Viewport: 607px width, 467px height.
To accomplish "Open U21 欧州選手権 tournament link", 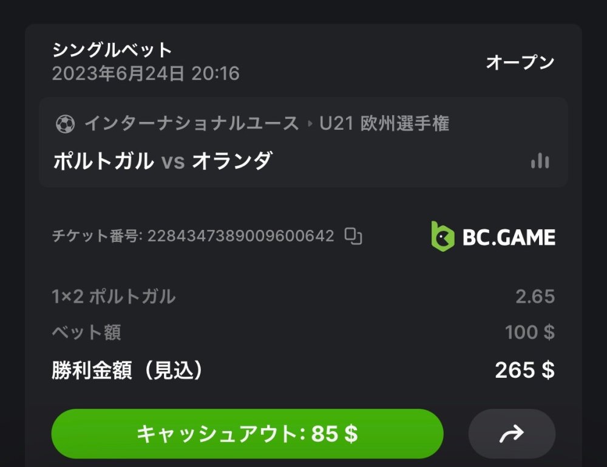I will pyautogui.click(x=385, y=124).
